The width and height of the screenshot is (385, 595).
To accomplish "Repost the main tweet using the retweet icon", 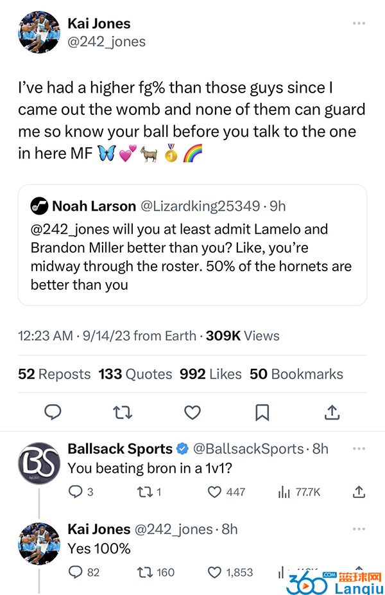I will pyautogui.click(x=123, y=412).
